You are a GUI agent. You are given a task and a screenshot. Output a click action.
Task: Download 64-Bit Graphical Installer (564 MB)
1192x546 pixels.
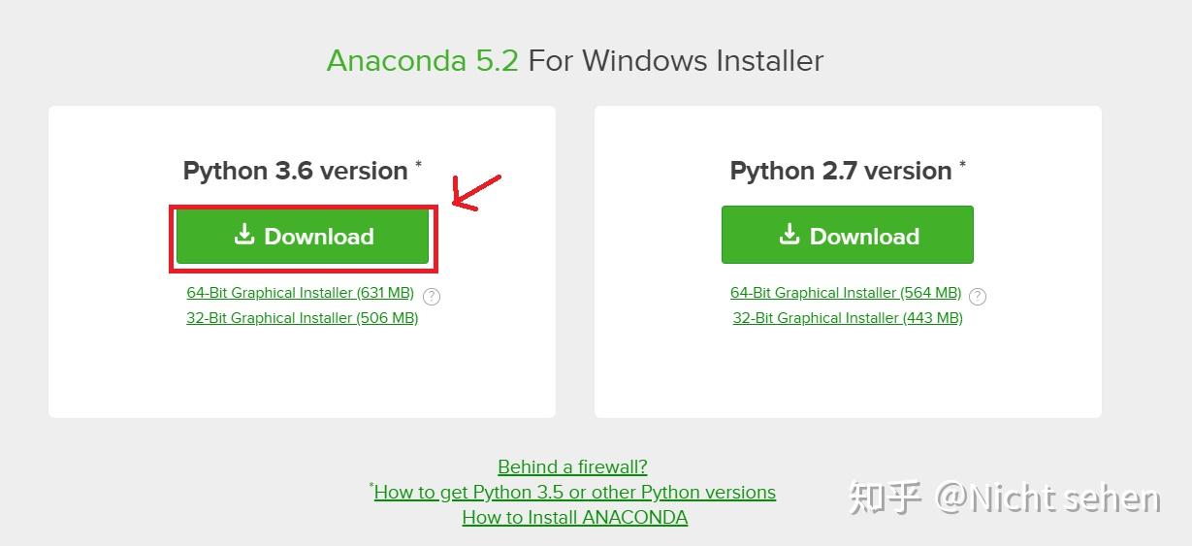(845, 293)
